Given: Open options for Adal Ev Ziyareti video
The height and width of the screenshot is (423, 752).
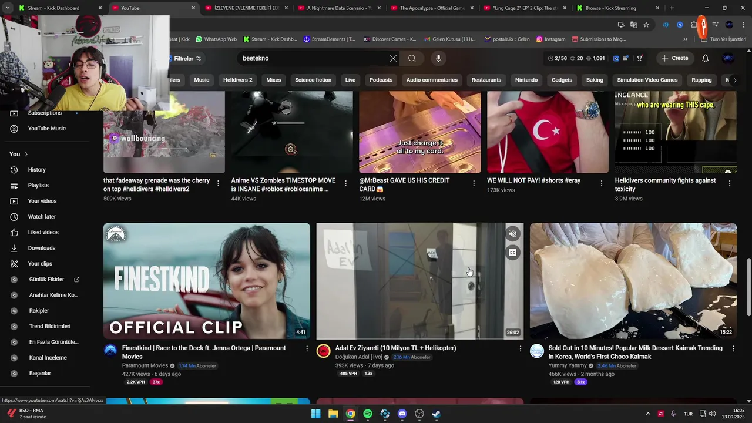Looking at the screenshot, I should [x=520, y=348].
